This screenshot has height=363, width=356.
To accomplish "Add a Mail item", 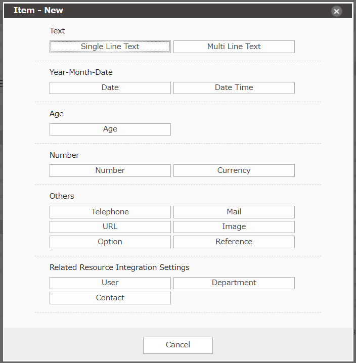I will [x=234, y=212].
